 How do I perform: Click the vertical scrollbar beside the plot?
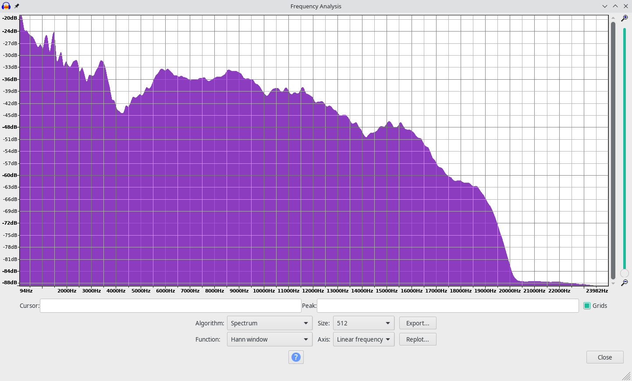click(x=613, y=150)
